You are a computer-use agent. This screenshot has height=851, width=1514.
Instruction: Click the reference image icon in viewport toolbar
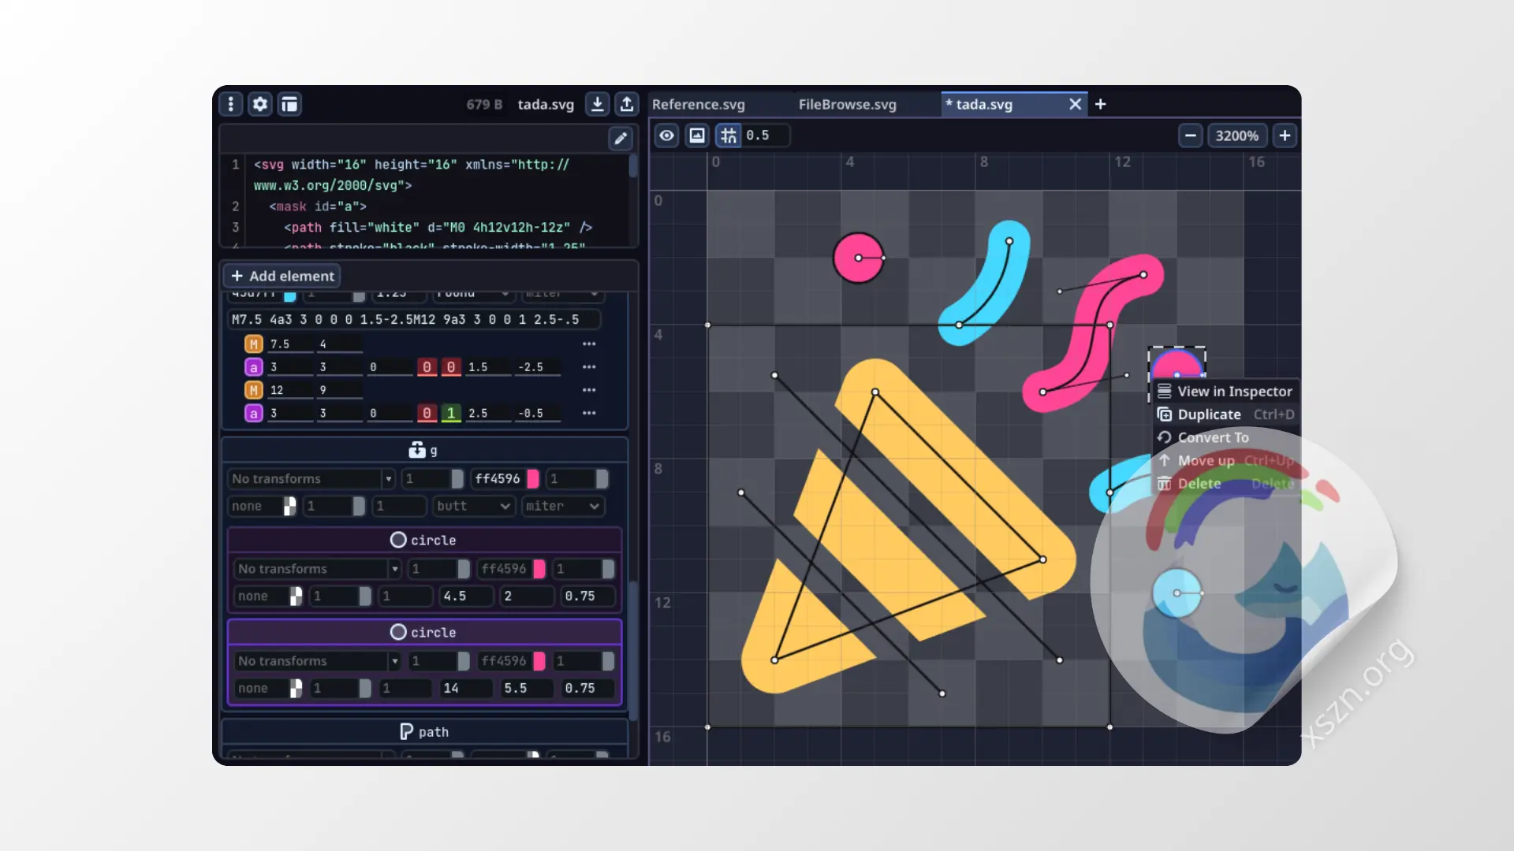click(x=697, y=136)
